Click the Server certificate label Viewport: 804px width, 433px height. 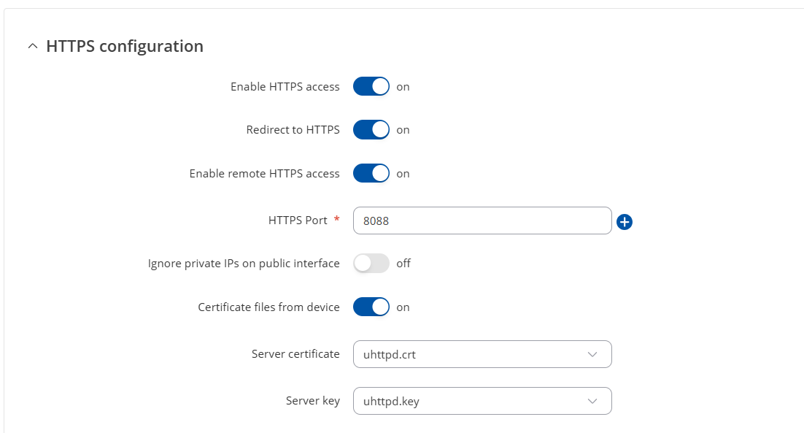(x=295, y=354)
